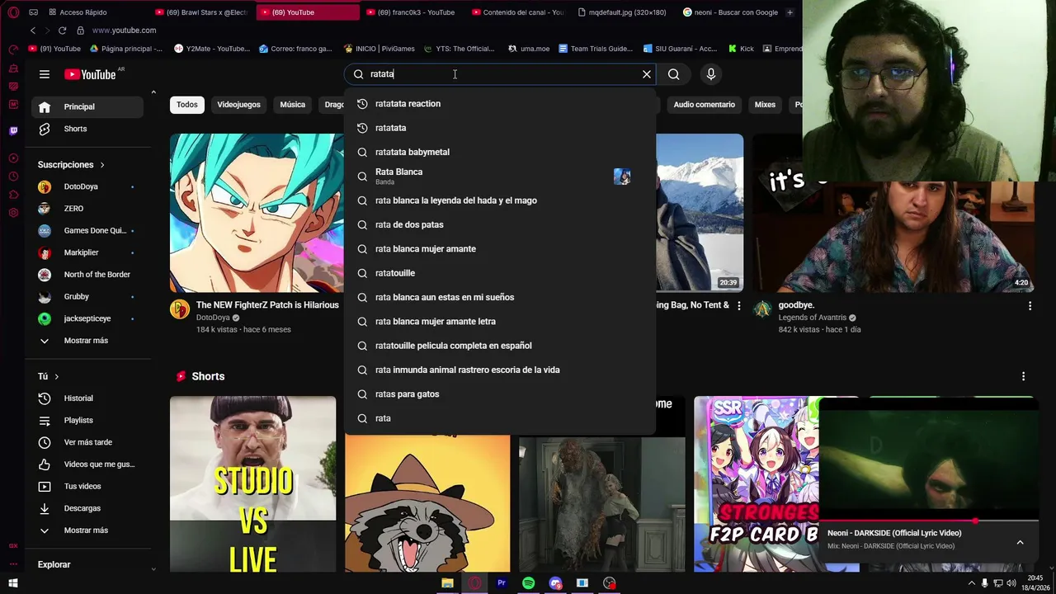1056x594 pixels.
Task: Start voice search with the microphone
Action: point(711,74)
